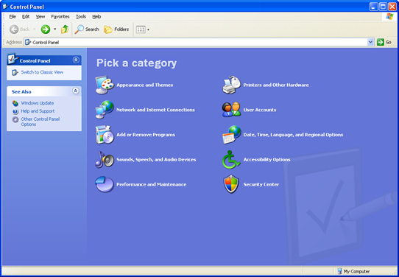Open the Tools menu
Viewport: 399px width, 277px height.
(x=81, y=16)
